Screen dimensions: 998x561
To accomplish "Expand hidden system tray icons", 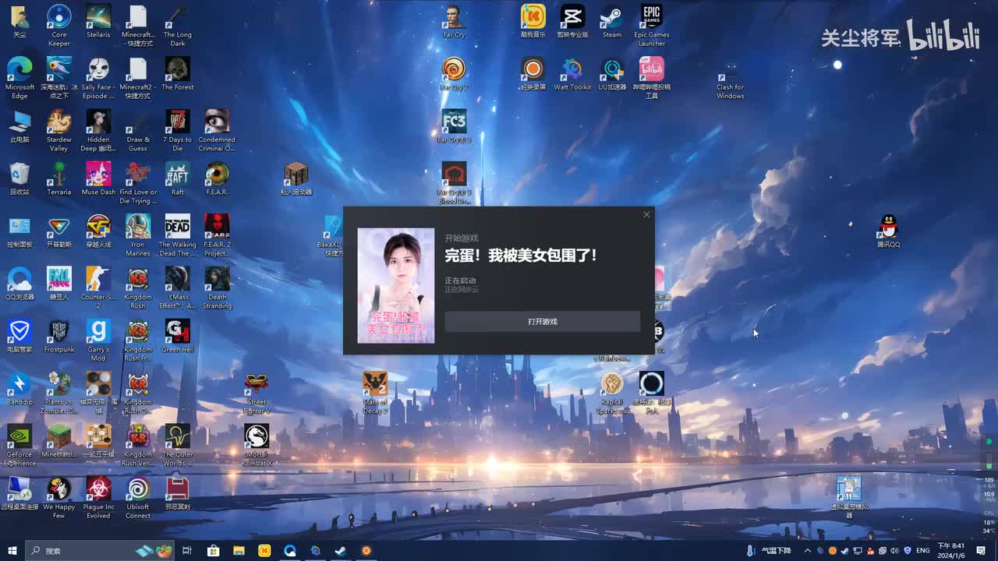I will click(807, 551).
